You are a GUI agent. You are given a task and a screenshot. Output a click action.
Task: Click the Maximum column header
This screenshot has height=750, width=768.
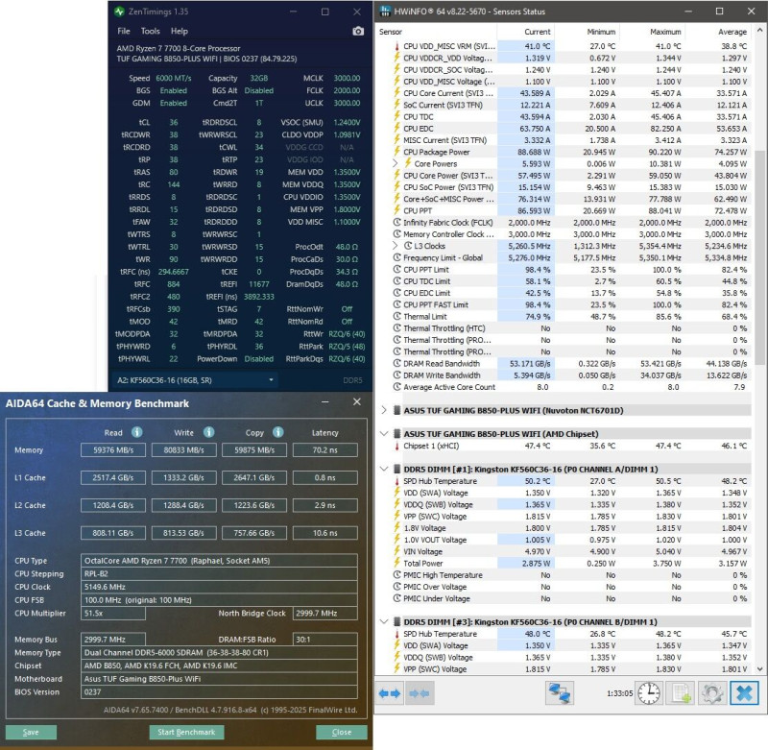coord(653,32)
